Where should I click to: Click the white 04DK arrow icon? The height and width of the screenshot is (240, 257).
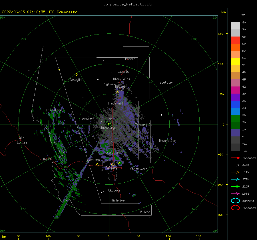tap(235, 165)
